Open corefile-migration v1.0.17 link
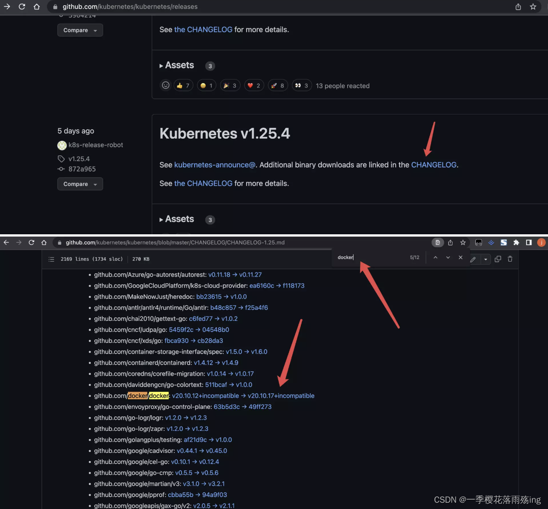 pyautogui.click(x=244, y=374)
